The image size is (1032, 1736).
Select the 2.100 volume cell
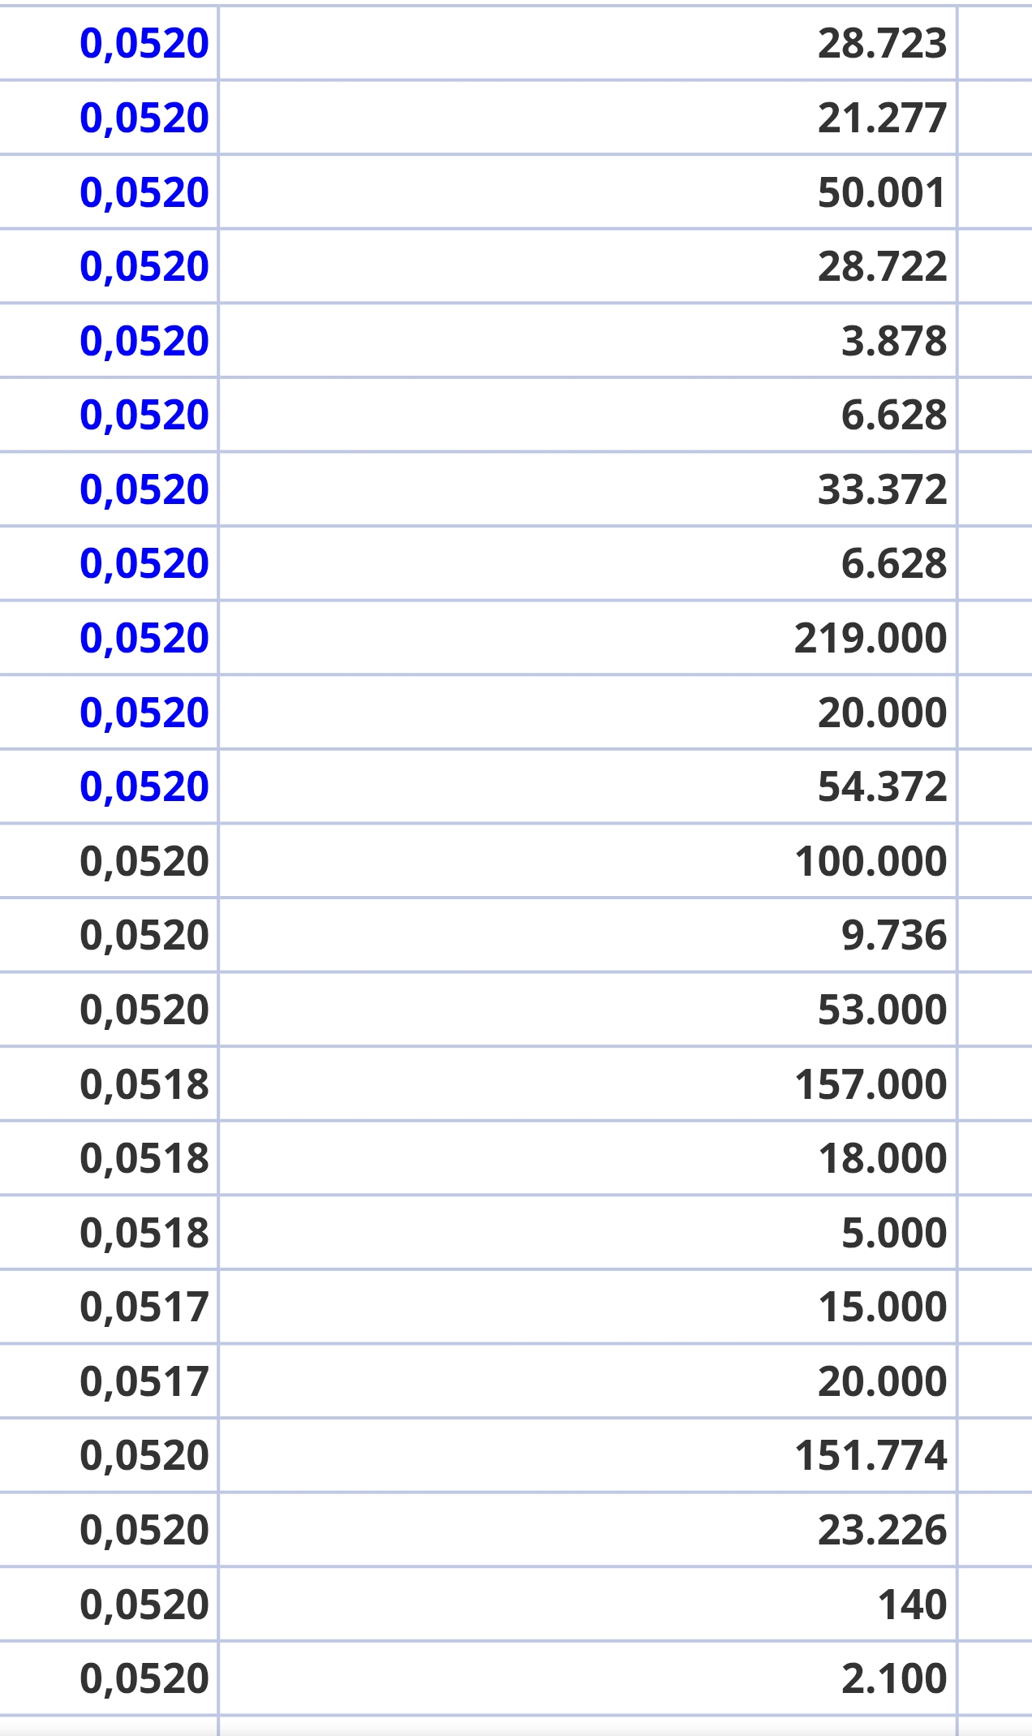pyautogui.click(x=588, y=1678)
